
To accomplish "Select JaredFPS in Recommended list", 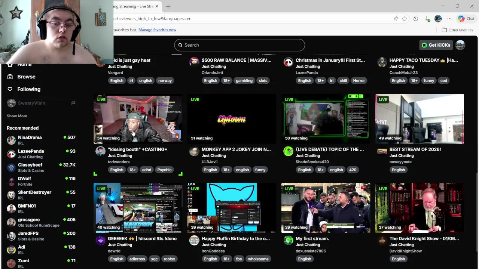I will pos(41,236).
